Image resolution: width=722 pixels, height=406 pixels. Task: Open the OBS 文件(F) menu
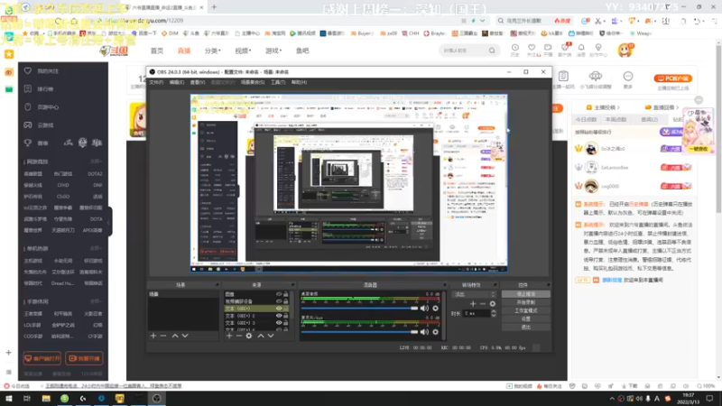pyautogui.click(x=156, y=82)
